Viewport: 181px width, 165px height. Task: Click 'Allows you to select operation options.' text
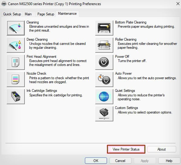tap(145, 112)
